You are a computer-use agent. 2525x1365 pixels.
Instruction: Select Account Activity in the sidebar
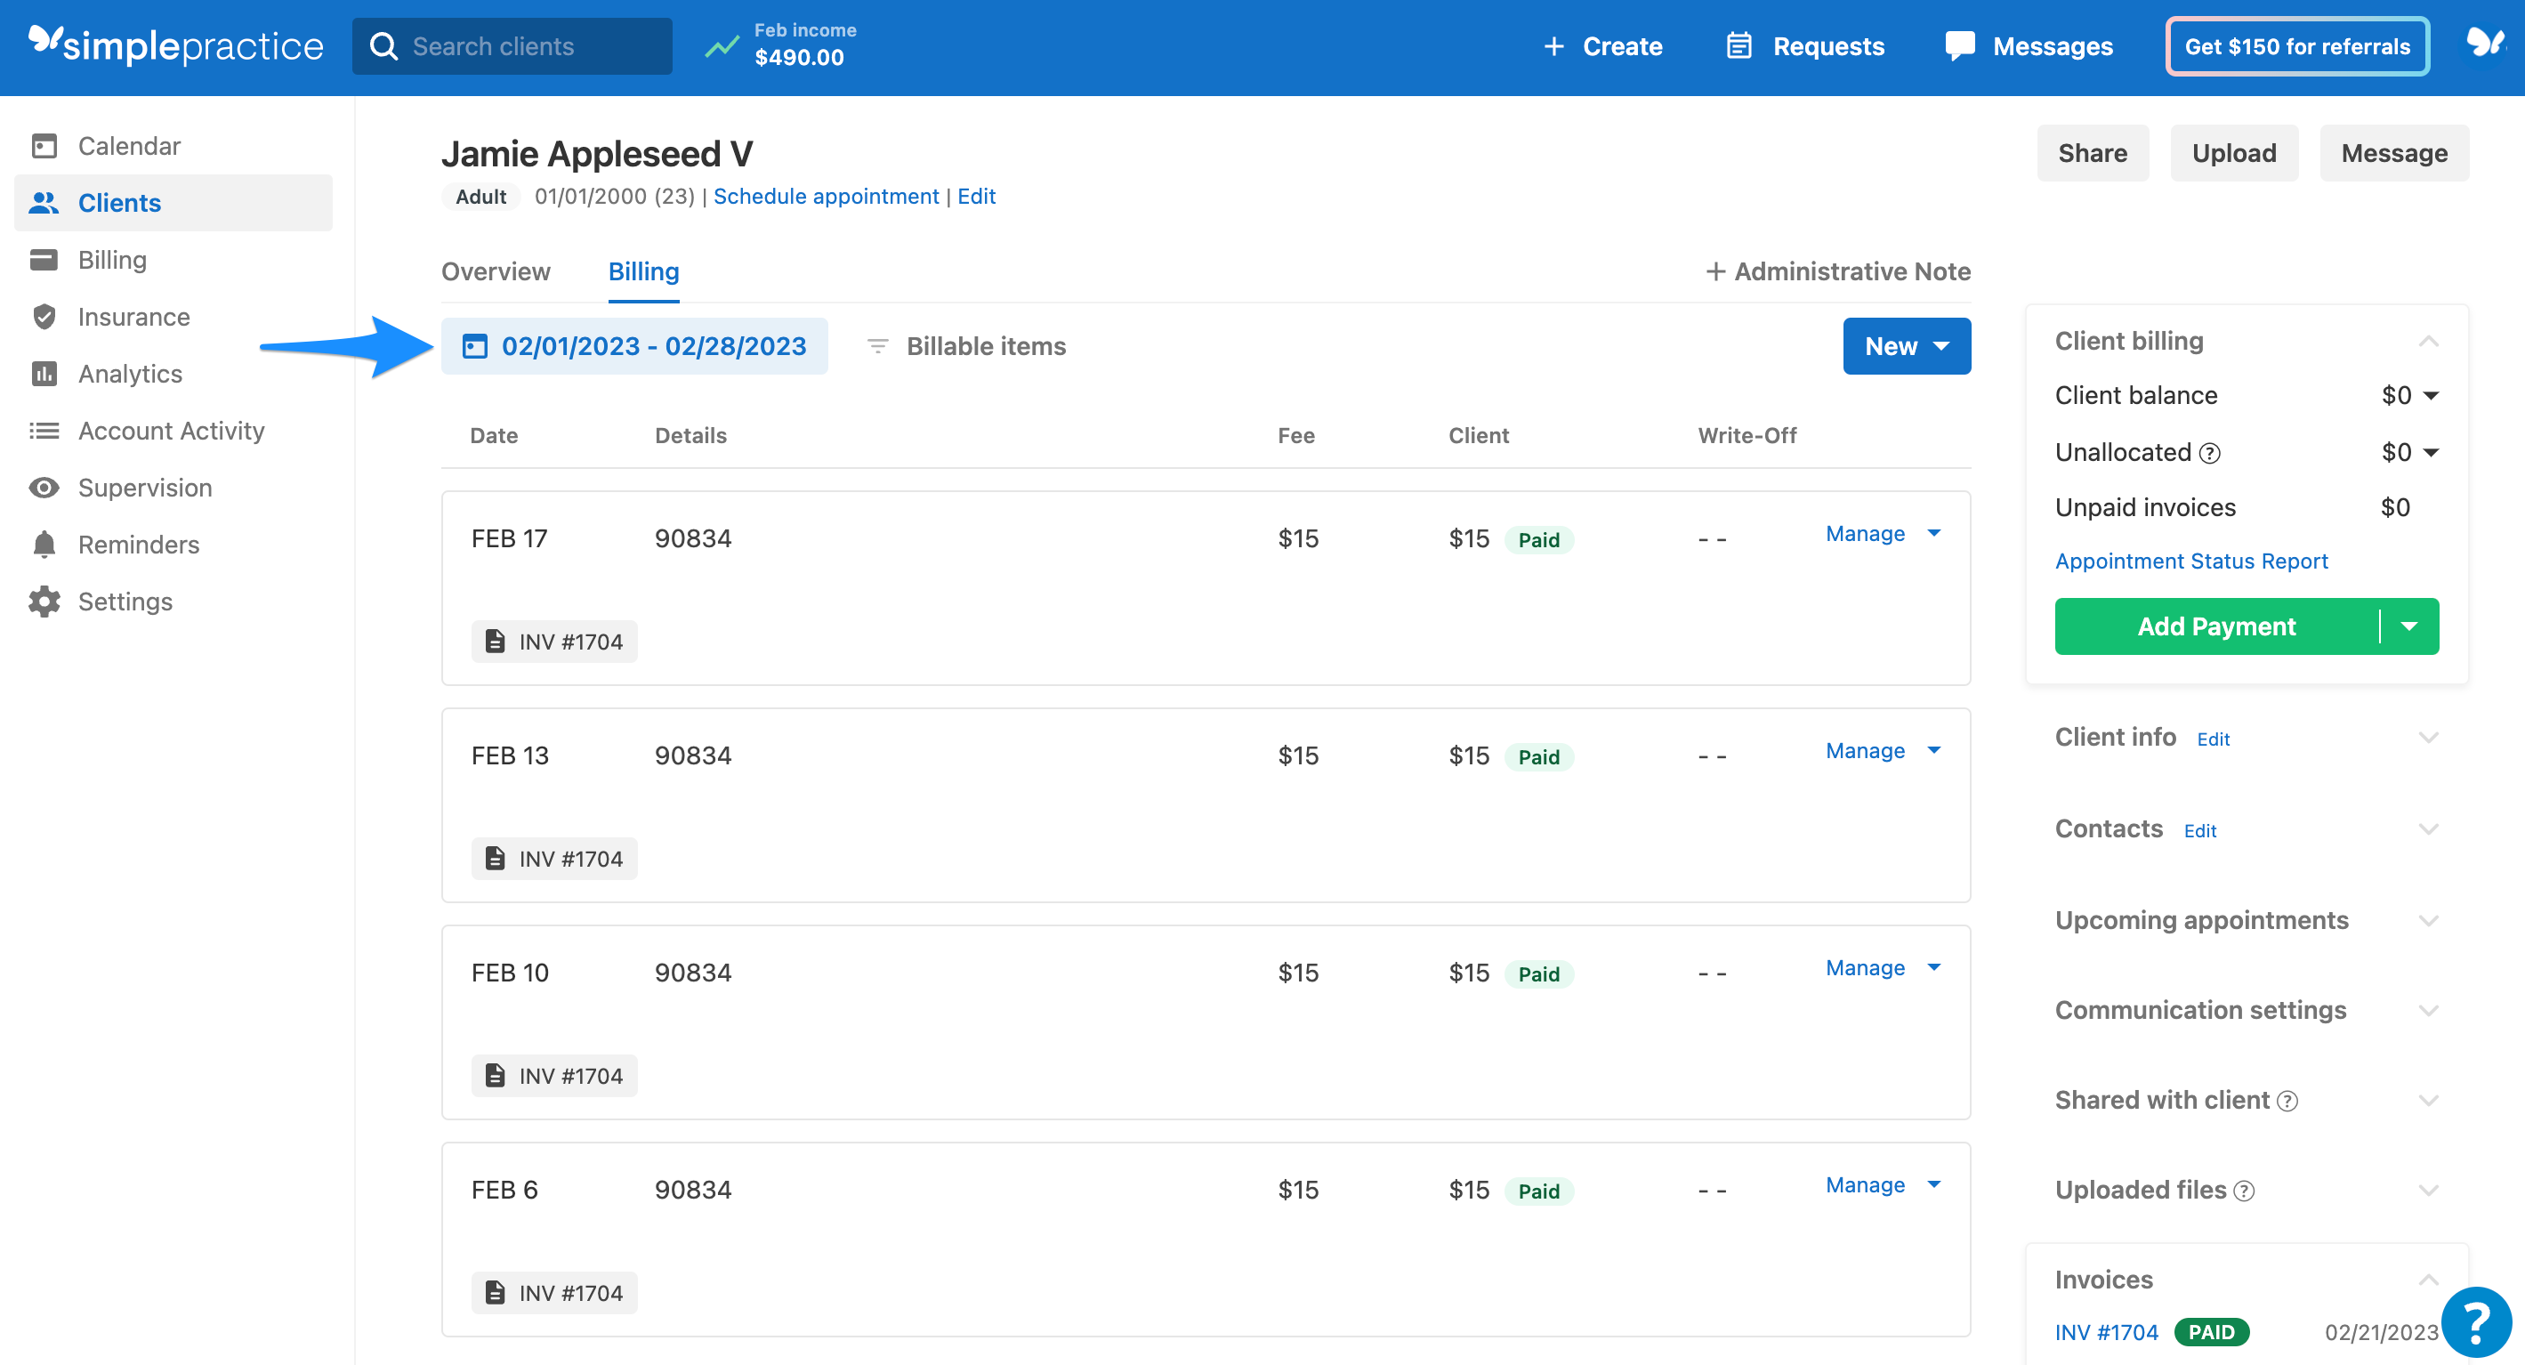(45, 430)
